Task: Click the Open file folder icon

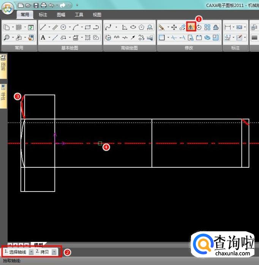Action: coord(28,5)
